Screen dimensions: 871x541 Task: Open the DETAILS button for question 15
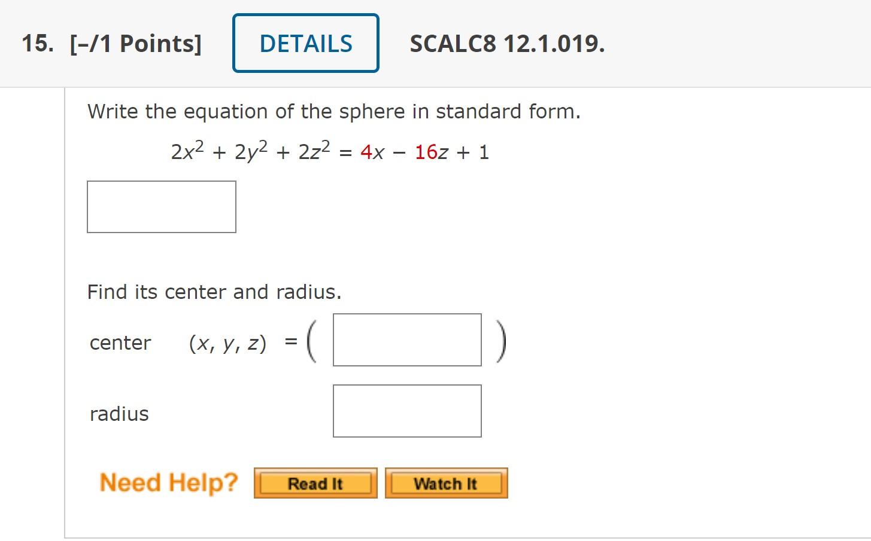coord(305,43)
